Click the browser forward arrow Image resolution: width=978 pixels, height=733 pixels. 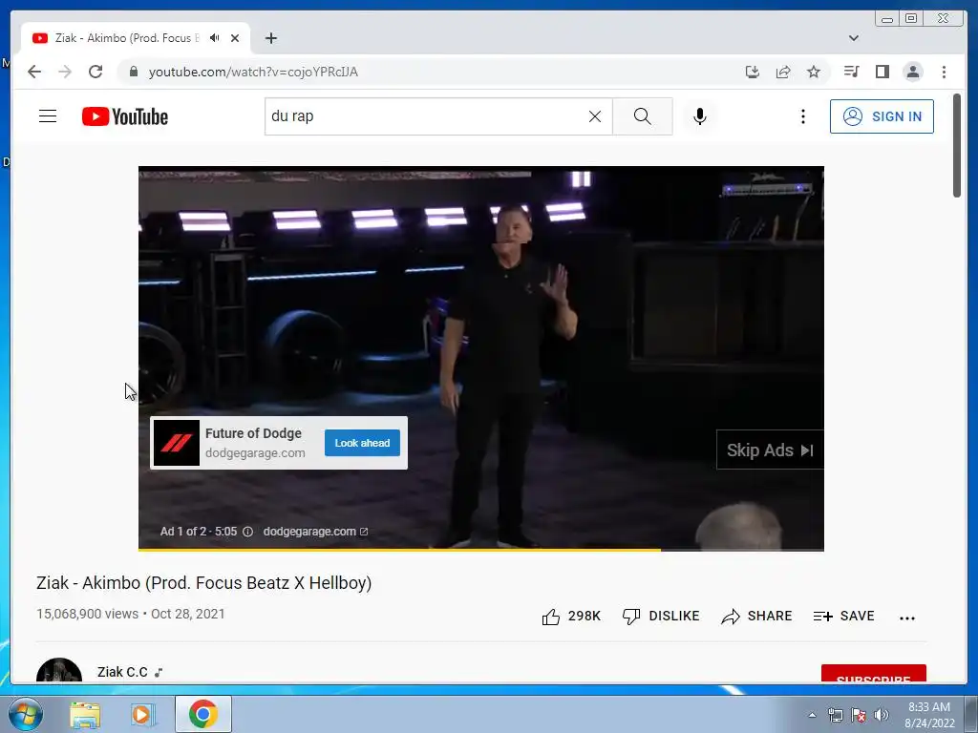[65, 72]
